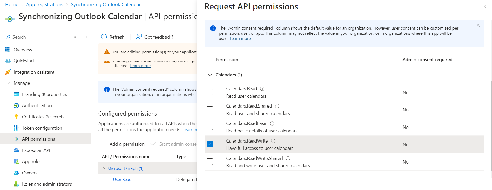Collapse the sidebar with double-chevron icon
This screenshot has width=492, height=190.
pyautogui.click(x=86, y=37)
